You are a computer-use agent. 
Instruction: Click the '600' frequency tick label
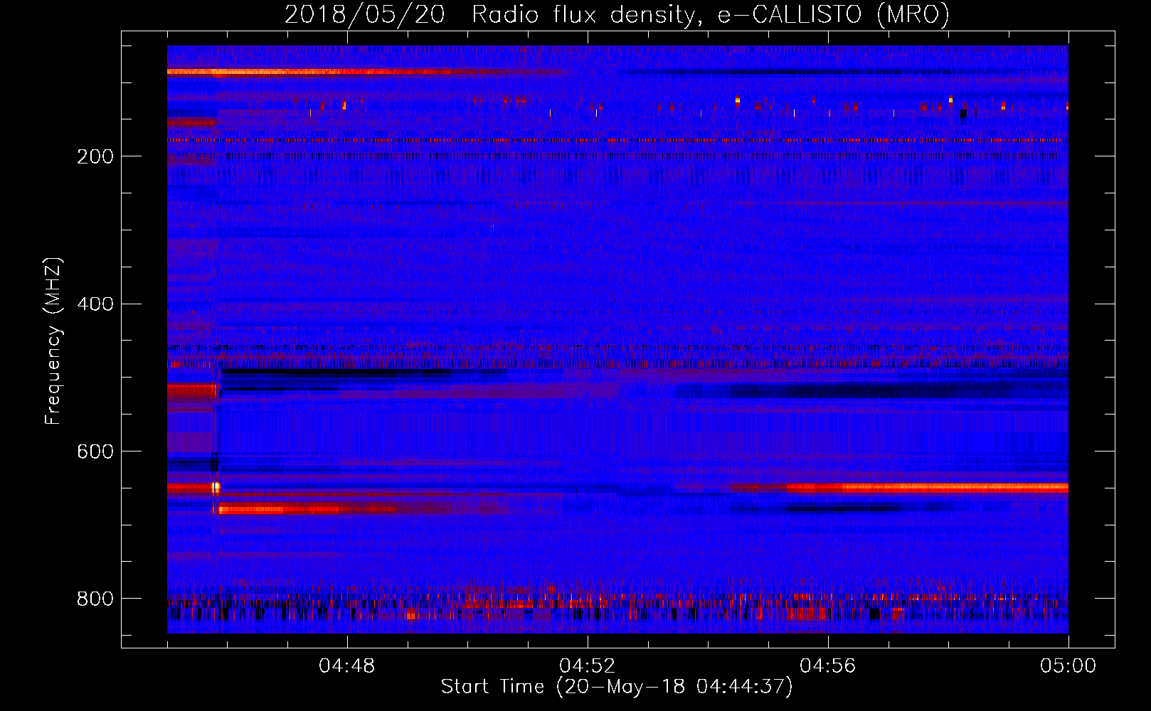(95, 452)
